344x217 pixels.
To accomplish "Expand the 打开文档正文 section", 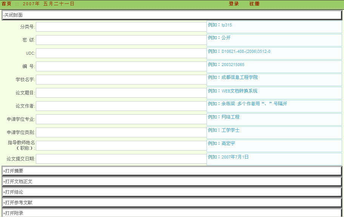I will pyautogui.click(x=172, y=182).
